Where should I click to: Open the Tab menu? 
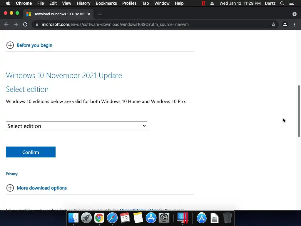(x=146, y=3)
